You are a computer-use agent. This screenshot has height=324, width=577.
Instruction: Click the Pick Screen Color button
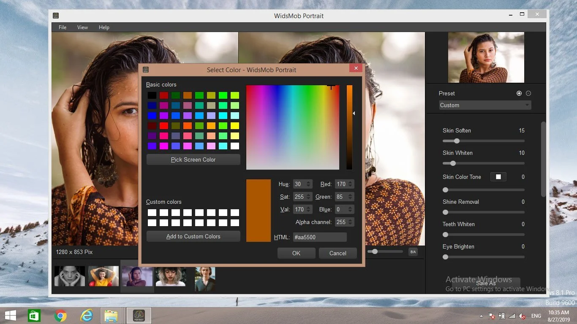coord(193,159)
